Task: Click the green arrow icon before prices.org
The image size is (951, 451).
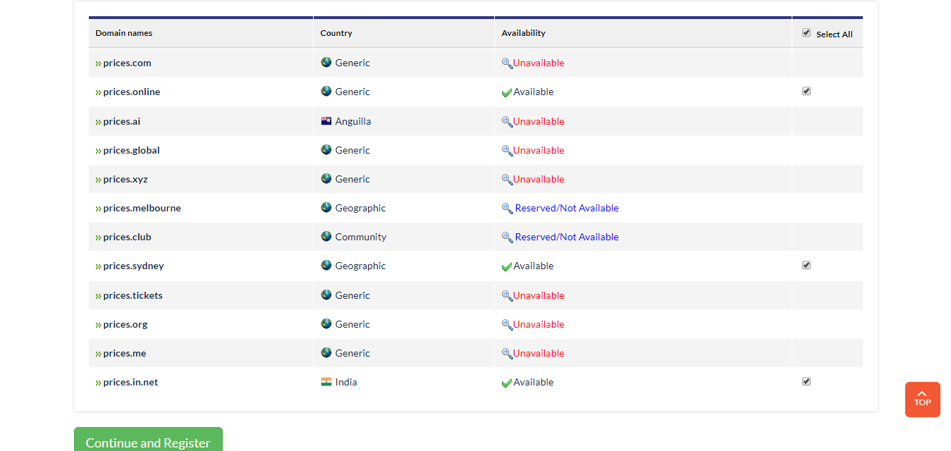Action: coord(99,325)
